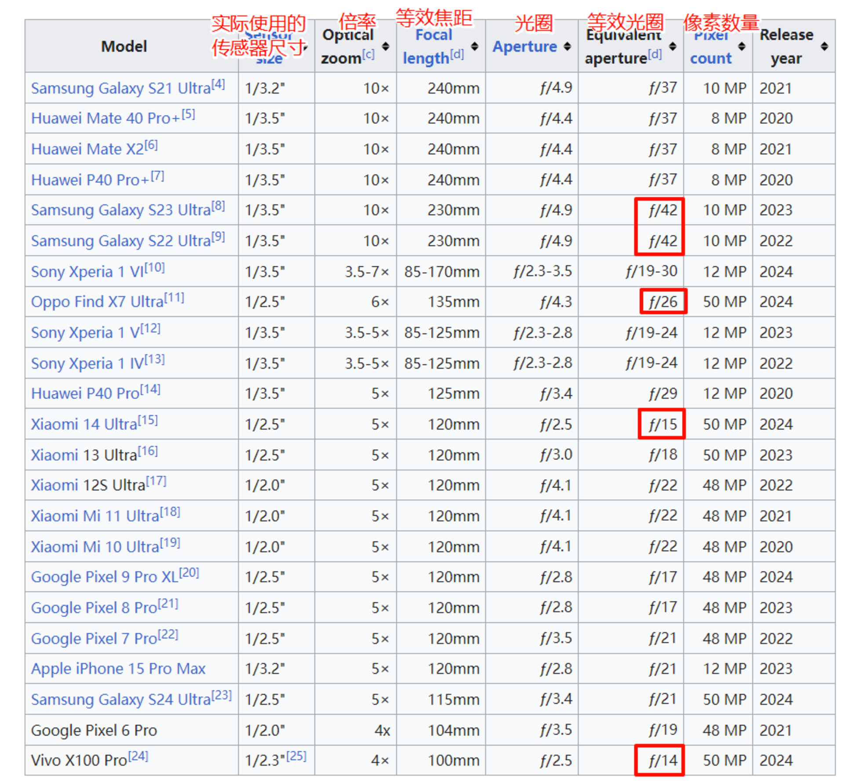Screen dimensions: 844x782
Task: Open Google Pixel 9 Pro XL link
Action: 104,577
